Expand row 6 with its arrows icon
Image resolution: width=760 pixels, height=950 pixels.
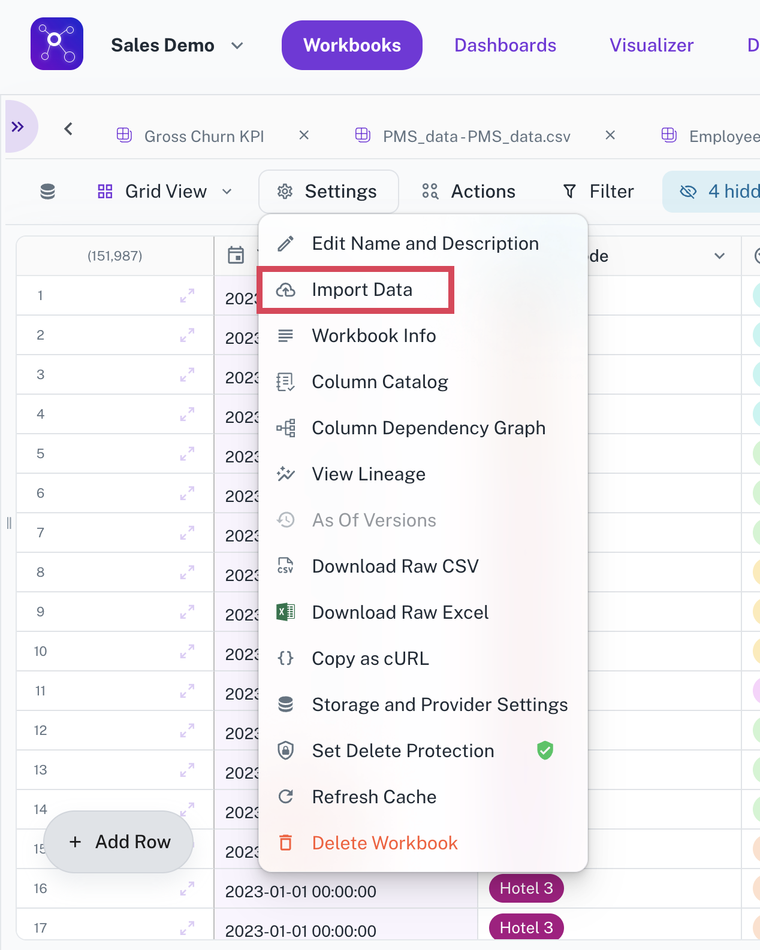[x=187, y=494]
